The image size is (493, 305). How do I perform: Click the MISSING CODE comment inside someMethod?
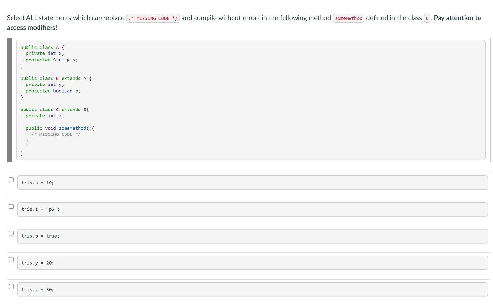[x=56, y=134]
